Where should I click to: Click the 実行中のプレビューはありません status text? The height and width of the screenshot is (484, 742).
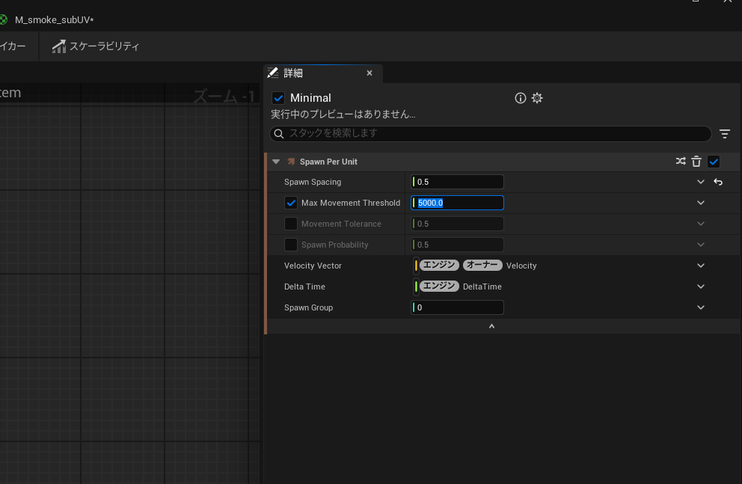click(x=343, y=114)
